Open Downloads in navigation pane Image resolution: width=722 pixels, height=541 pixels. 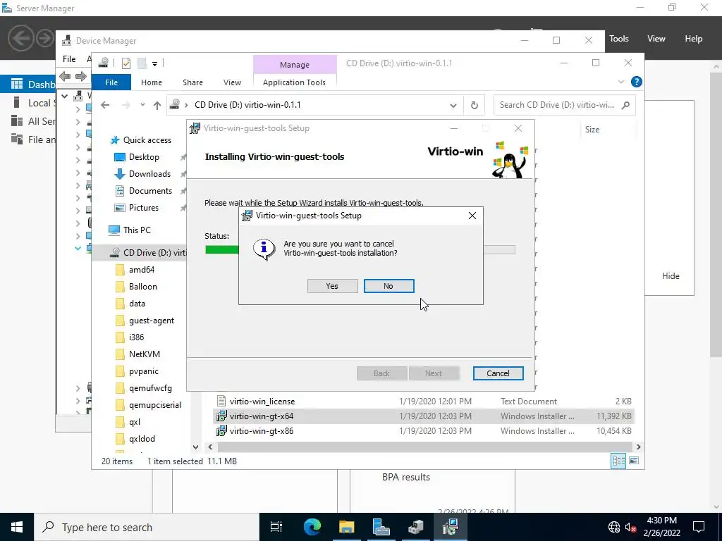(x=149, y=174)
